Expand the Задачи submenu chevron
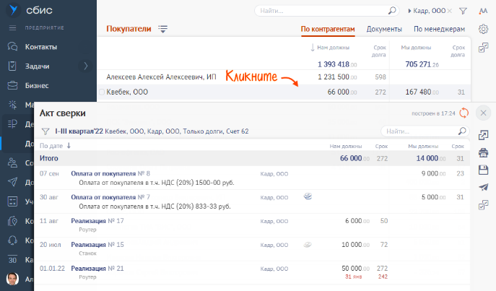 pyautogui.click(x=86, y=66)
